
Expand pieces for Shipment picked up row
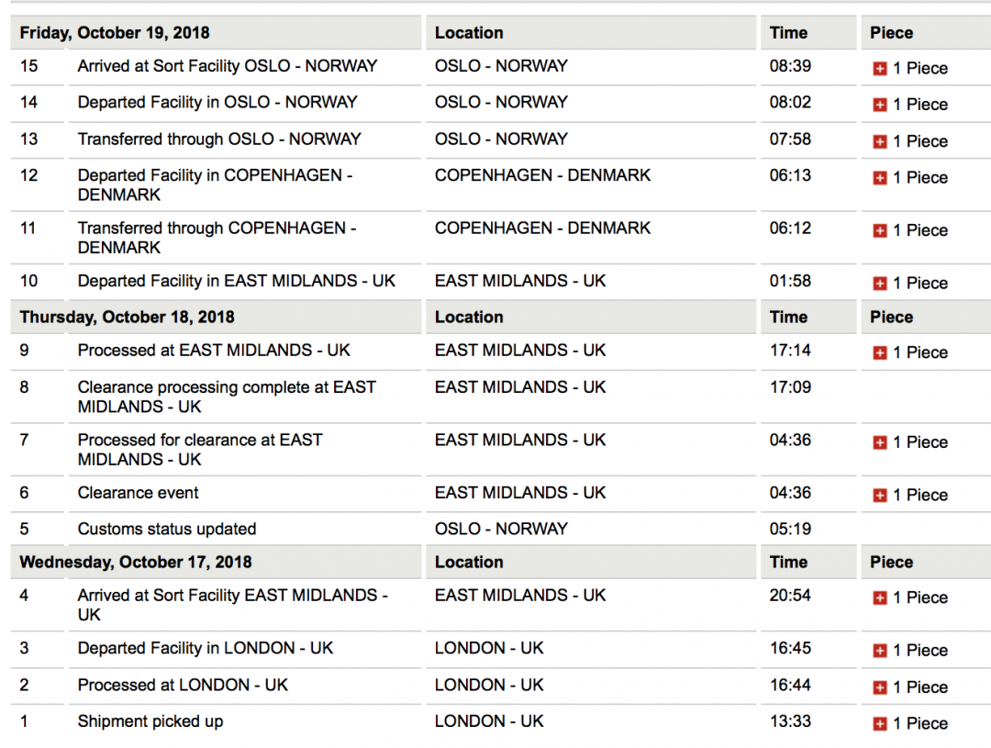[879, 724]
